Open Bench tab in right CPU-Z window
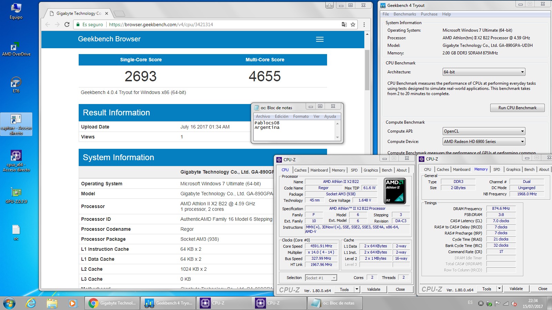The width and height of the screenshot is (552, 310). point(529,169)
